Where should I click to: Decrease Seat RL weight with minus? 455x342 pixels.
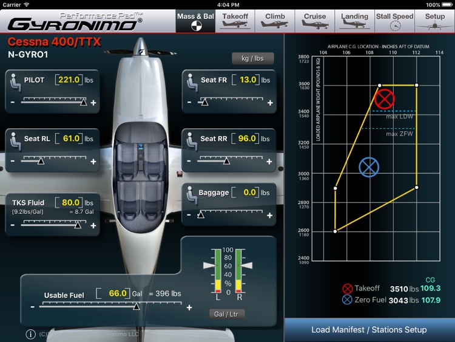(x=13, y=161)
